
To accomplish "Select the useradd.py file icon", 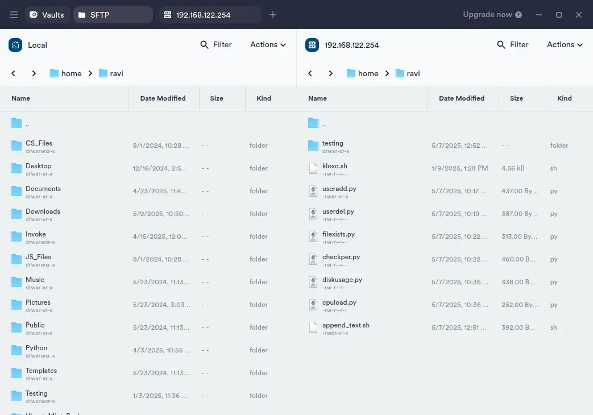I will (x=313, y=191).
